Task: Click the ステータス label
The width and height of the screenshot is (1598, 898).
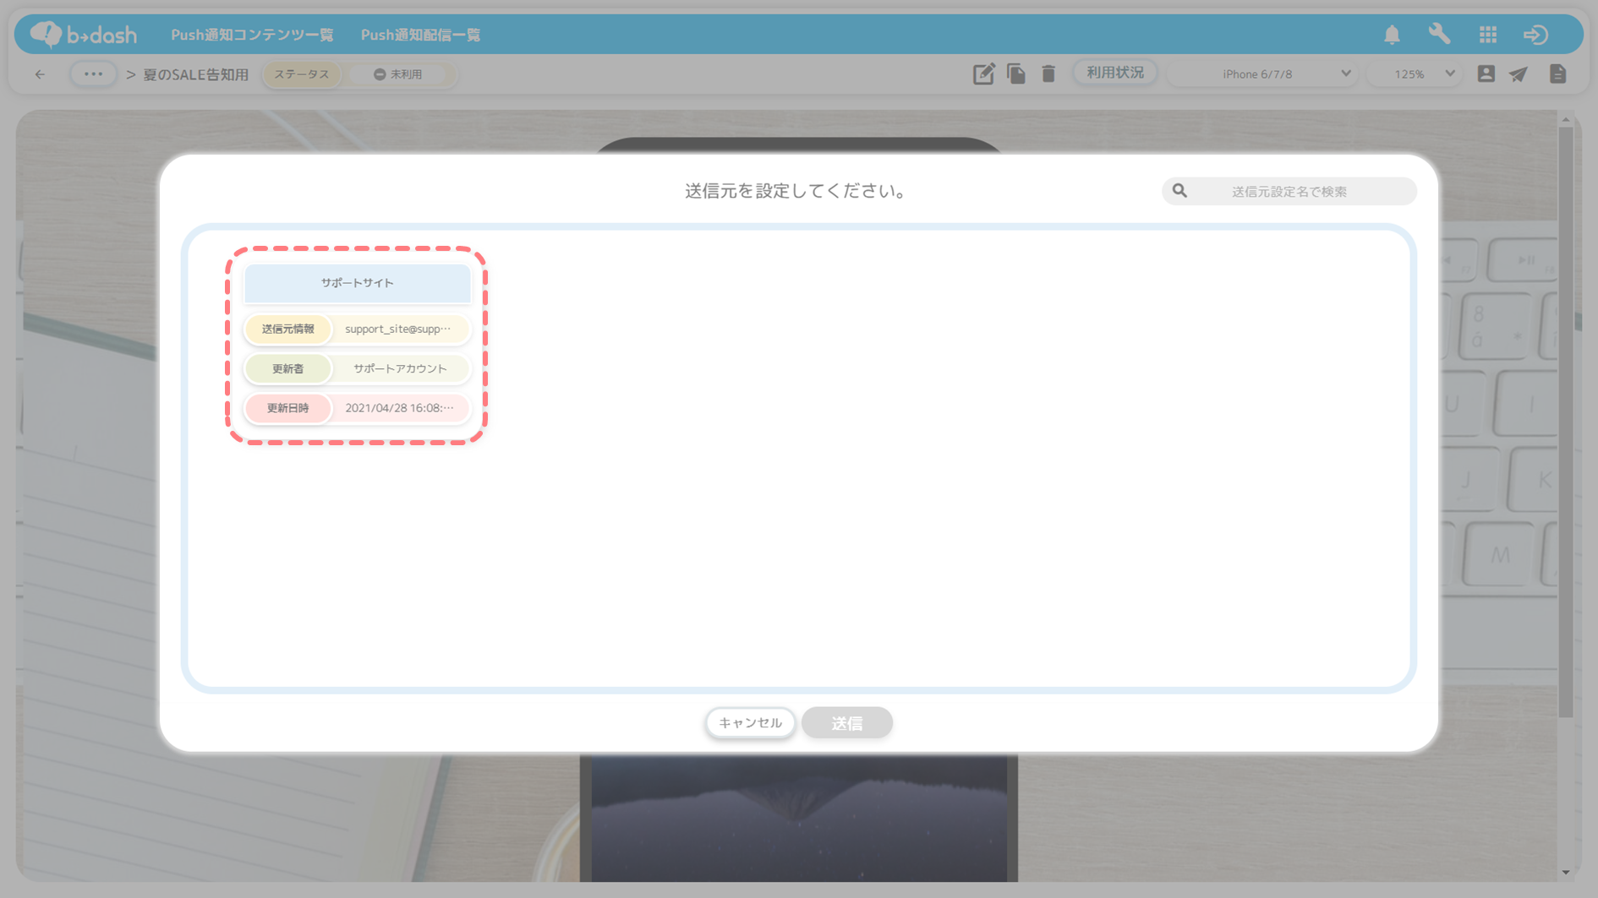Action: point(302,74)
